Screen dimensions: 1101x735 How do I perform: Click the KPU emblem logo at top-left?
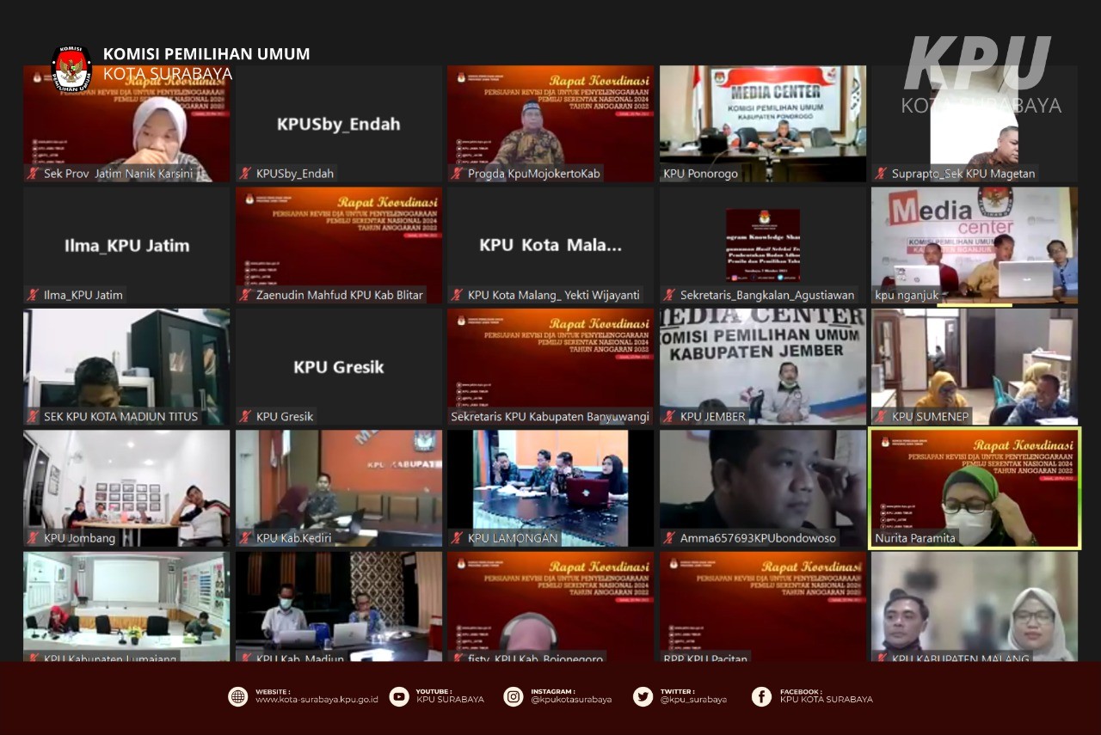pyautogui.click(x=71, y=69)
